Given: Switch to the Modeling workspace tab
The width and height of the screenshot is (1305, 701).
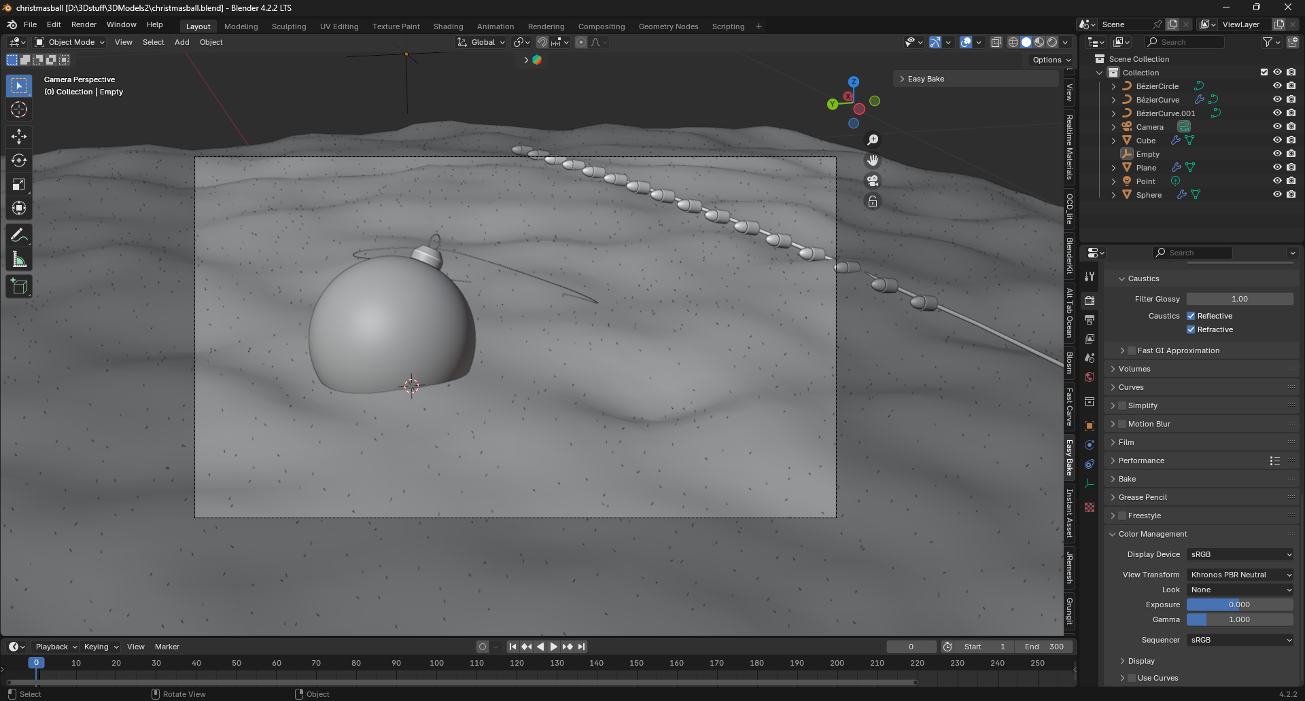Looking at the screenshot, I should coord(241,26).
